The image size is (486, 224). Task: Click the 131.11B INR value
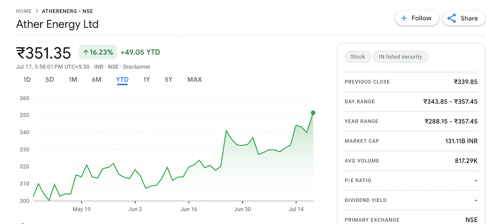pyautogui.click(x=462, y=141)
